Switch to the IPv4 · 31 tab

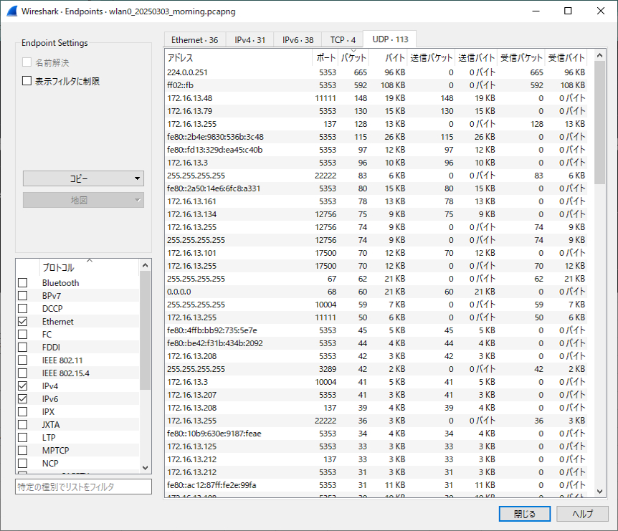250,40
